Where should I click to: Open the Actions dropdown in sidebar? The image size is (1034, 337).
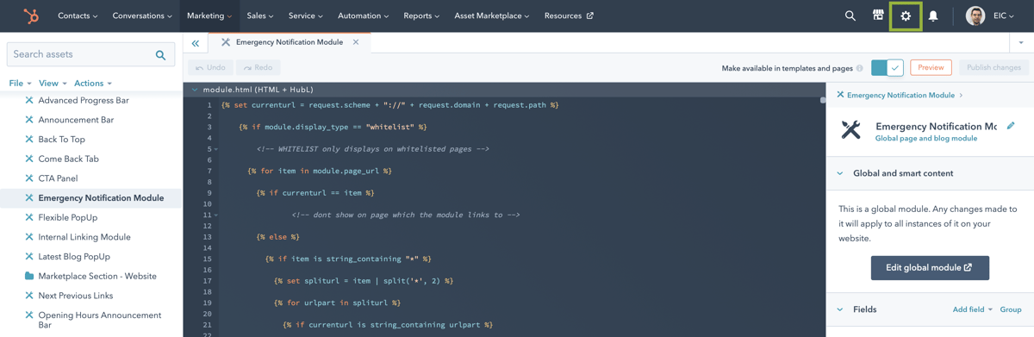tap(93, 84)
